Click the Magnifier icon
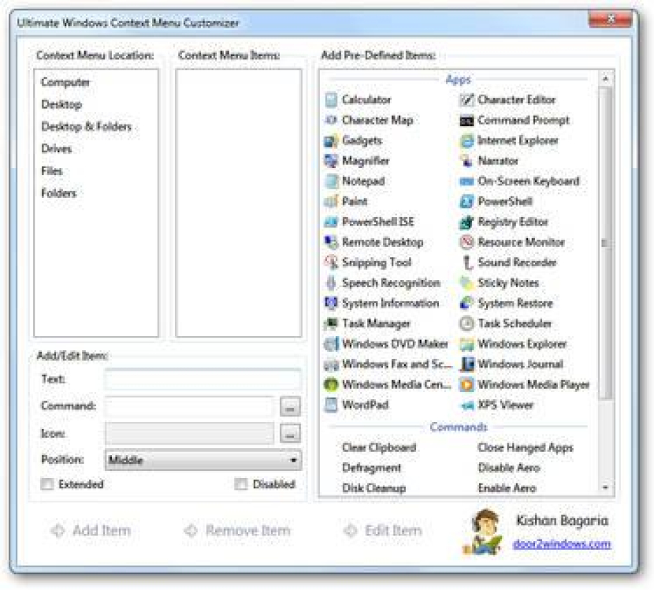This screenshot has width=654, height=590. (330, 160)
